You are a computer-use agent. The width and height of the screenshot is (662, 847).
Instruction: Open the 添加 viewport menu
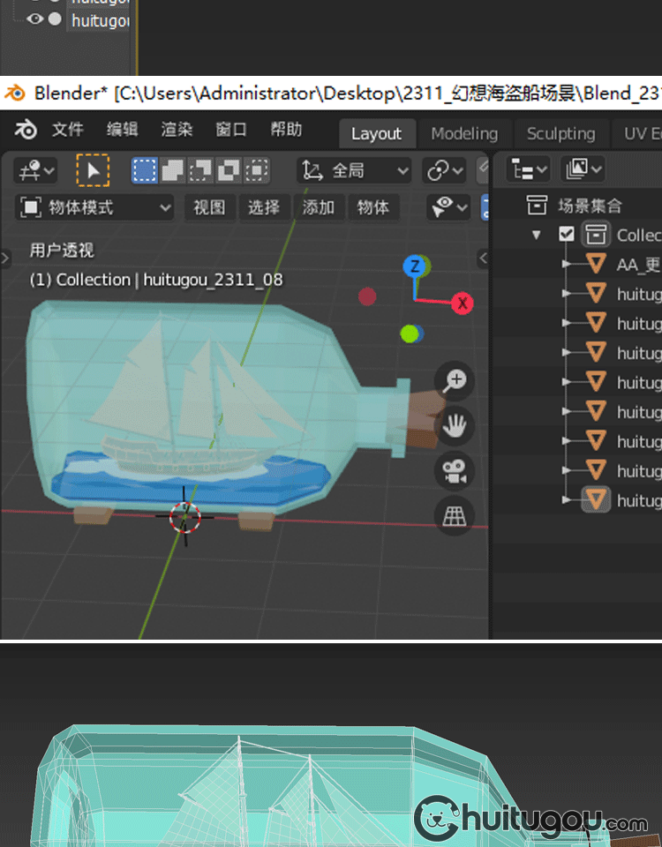pyautogui.click(x=319, y=207)
